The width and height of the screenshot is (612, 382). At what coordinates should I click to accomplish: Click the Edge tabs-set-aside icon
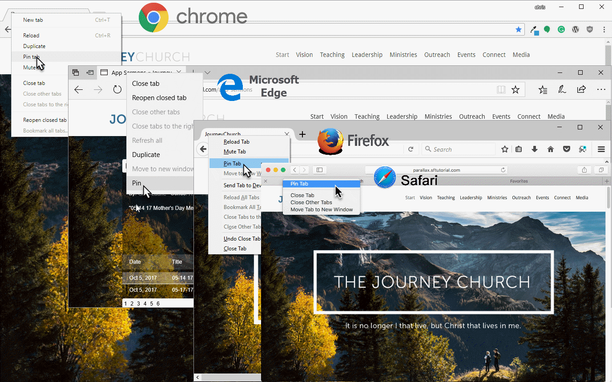pyautogui.click(x=76, y=72)
